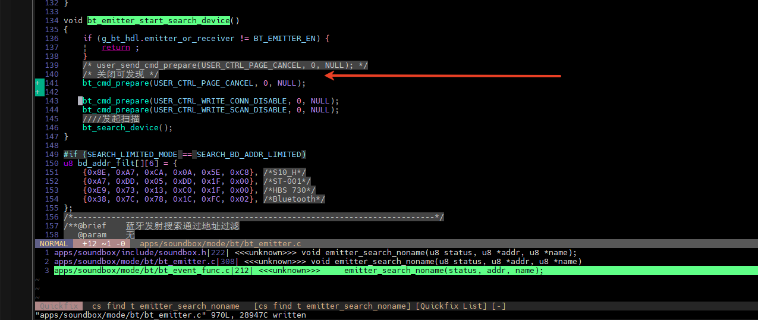
Task: Click the +12 ~1 -0 git change summary
Action: (x=104, y=243)
